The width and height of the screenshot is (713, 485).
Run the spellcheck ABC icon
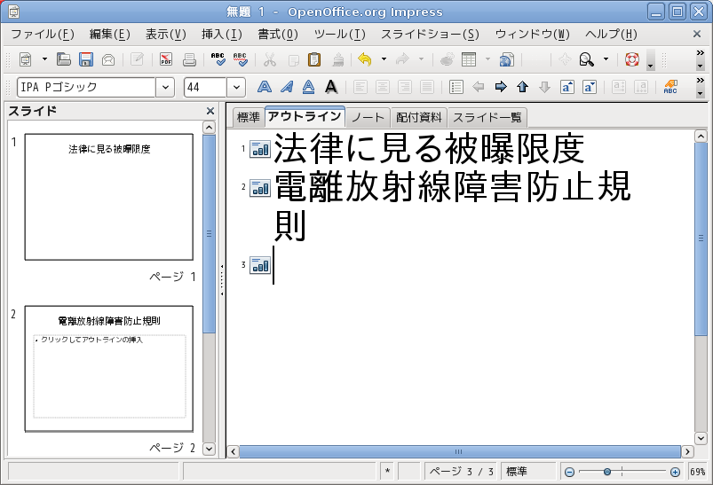(218, 59)
